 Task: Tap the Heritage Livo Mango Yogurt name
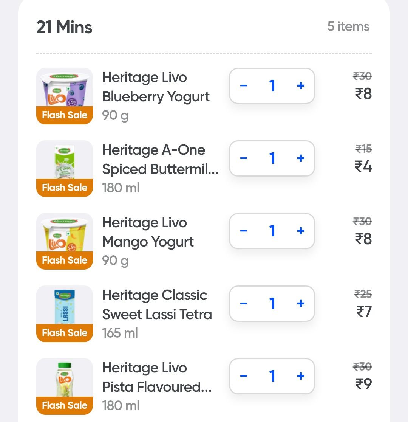click(148, 232)
